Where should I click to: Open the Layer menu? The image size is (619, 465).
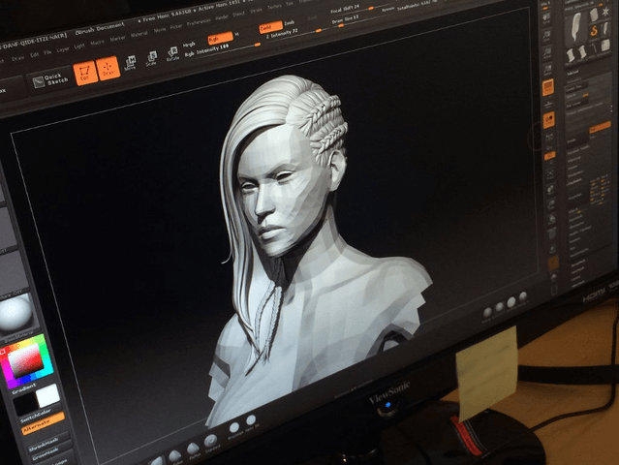coord(63,49)
